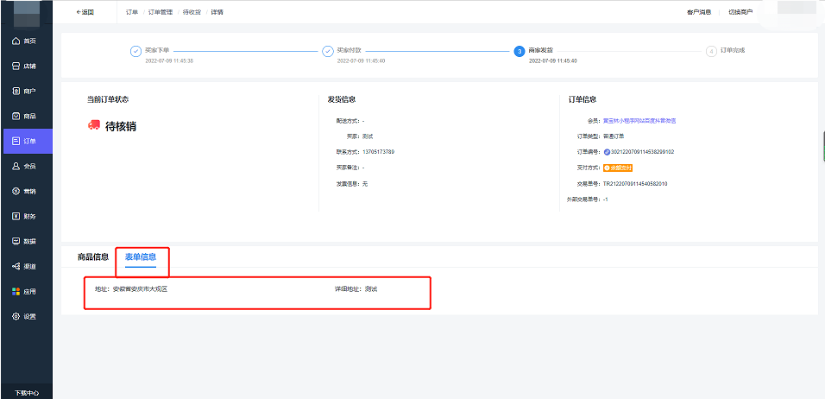Switch to the 商品信息 tab
The height and width of the screenshot is (399, 825).
point(93,256)
